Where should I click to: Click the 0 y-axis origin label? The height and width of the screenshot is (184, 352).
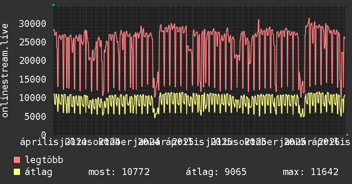tap(44, 135)
